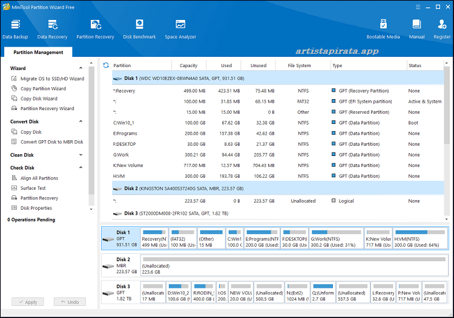This screenshot has height=318, width=454.
Task: Open the Partition Recovery toolbar icon
Action: point(95,29)
